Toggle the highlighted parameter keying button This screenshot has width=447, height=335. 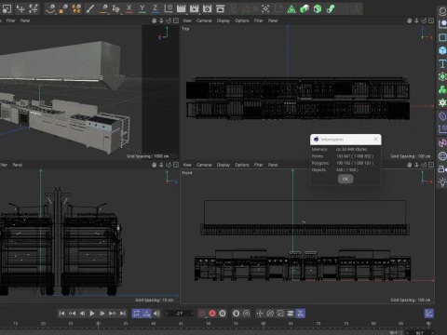(300, 314)
